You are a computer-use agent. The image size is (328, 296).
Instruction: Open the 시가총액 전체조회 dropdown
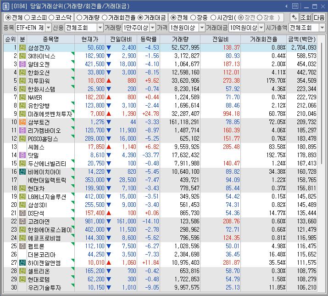click(x=322, y=28)
